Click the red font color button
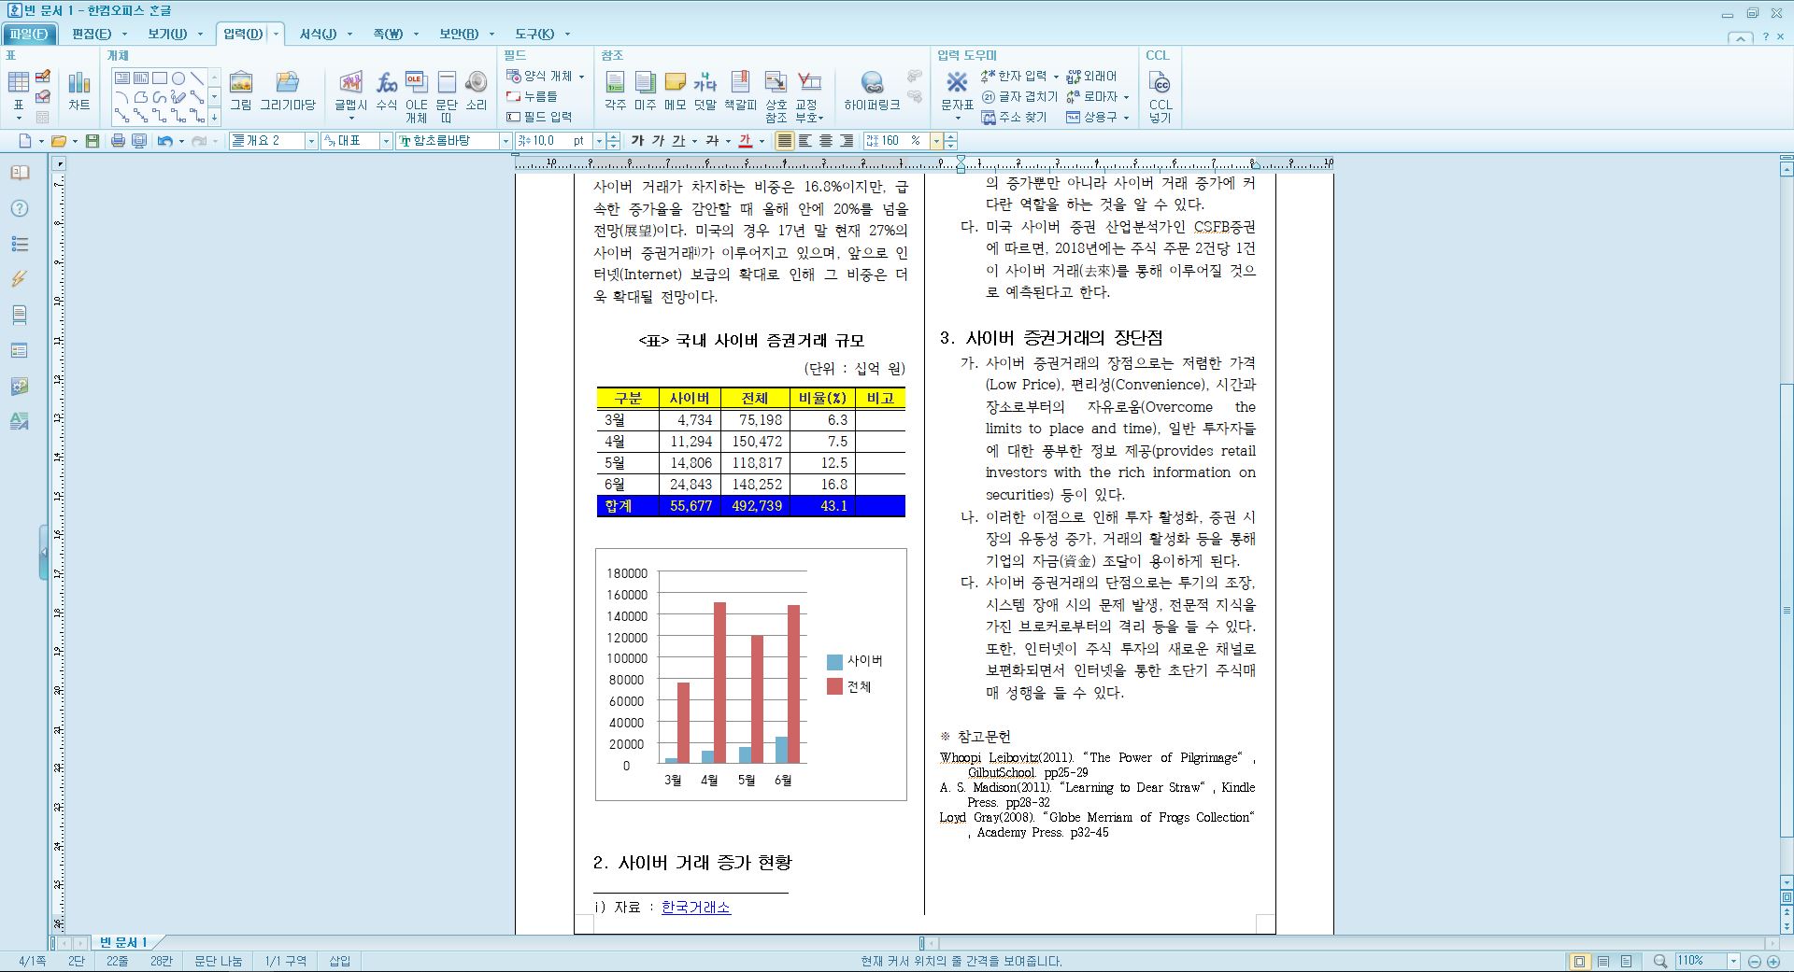1794x972 pixels. point(745,141)
